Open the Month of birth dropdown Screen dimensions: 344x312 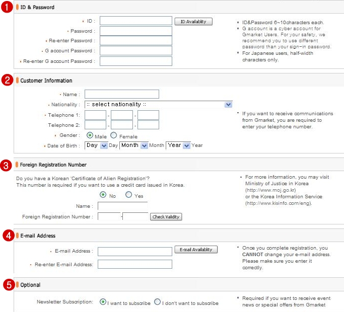pyautogui.click(x=133, y=145)
